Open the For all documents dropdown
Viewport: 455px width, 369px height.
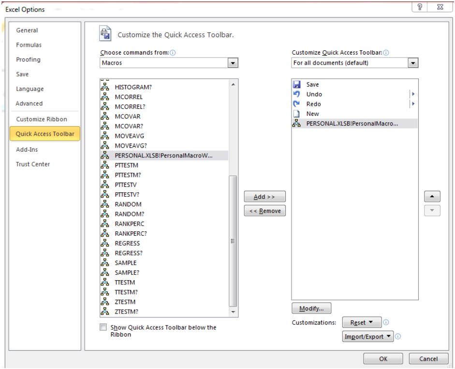354,63
